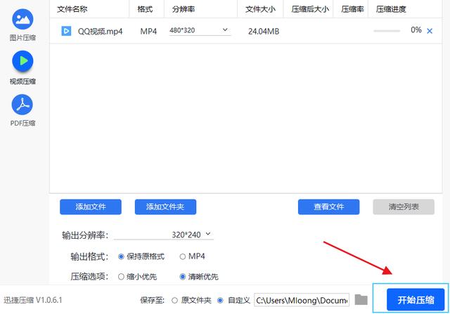Screen dimensions: 450x314
Task: Click the 压缩率 column header
Action: click(x=353, y=9)
